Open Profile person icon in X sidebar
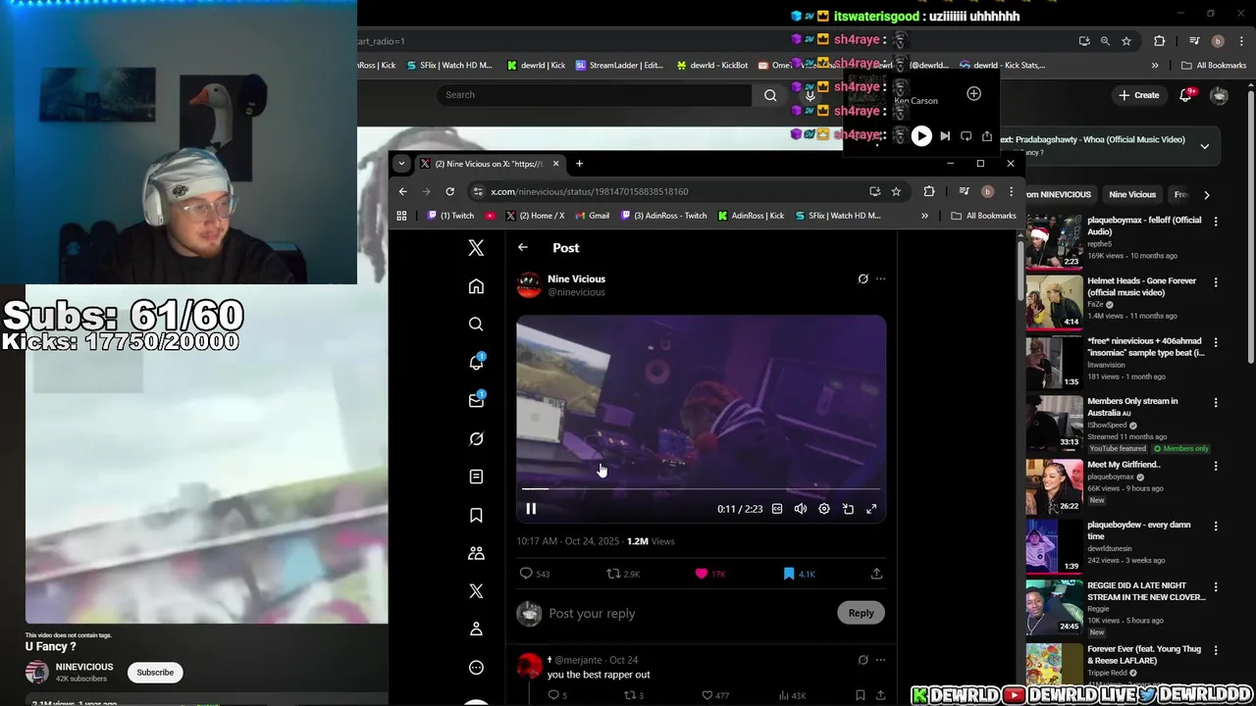Screen dimensions: 1256x706 [476, 629]
